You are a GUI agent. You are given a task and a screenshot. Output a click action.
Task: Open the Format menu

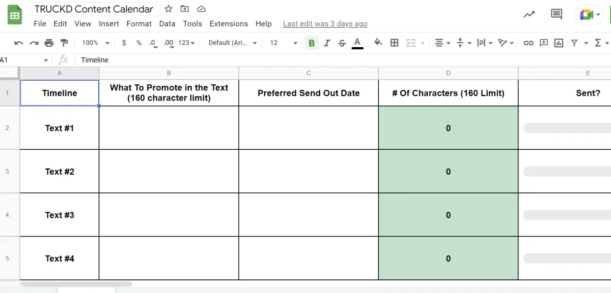point(139,24)
